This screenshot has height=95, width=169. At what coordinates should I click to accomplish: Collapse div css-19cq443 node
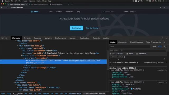[x=16, y=41]
